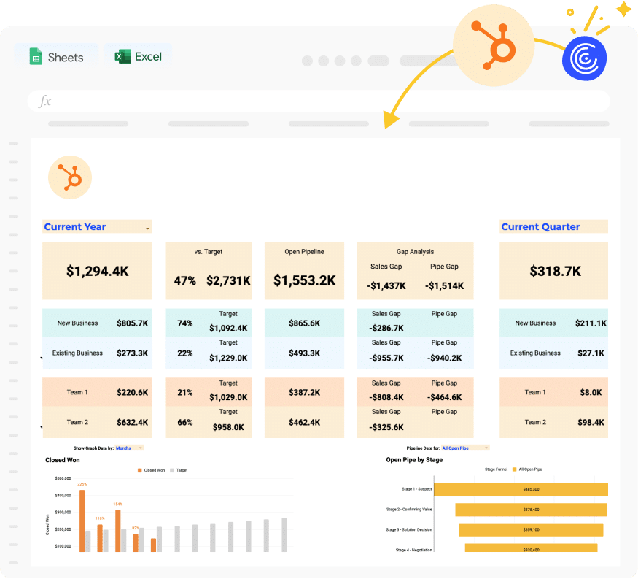Click the small HubSpot logo in dashboard
Screen dimensions: 638x579
pos(70,177)
